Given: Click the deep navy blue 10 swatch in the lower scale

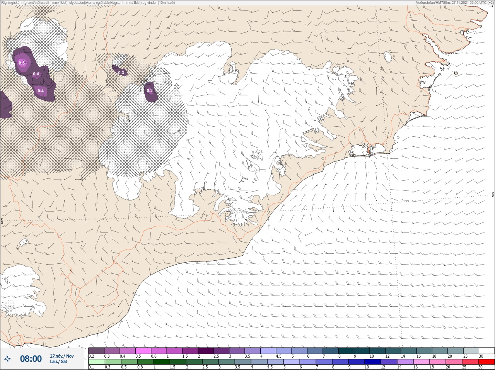Looking at the screenshot, I should (373, 362).
